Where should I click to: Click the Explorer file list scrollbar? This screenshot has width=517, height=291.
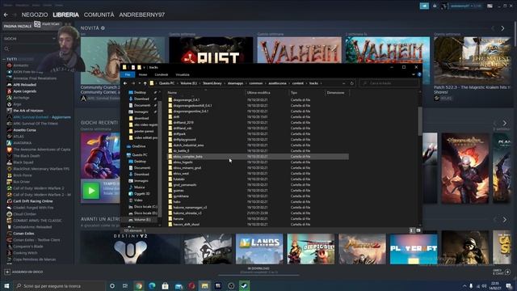(420, 121)
